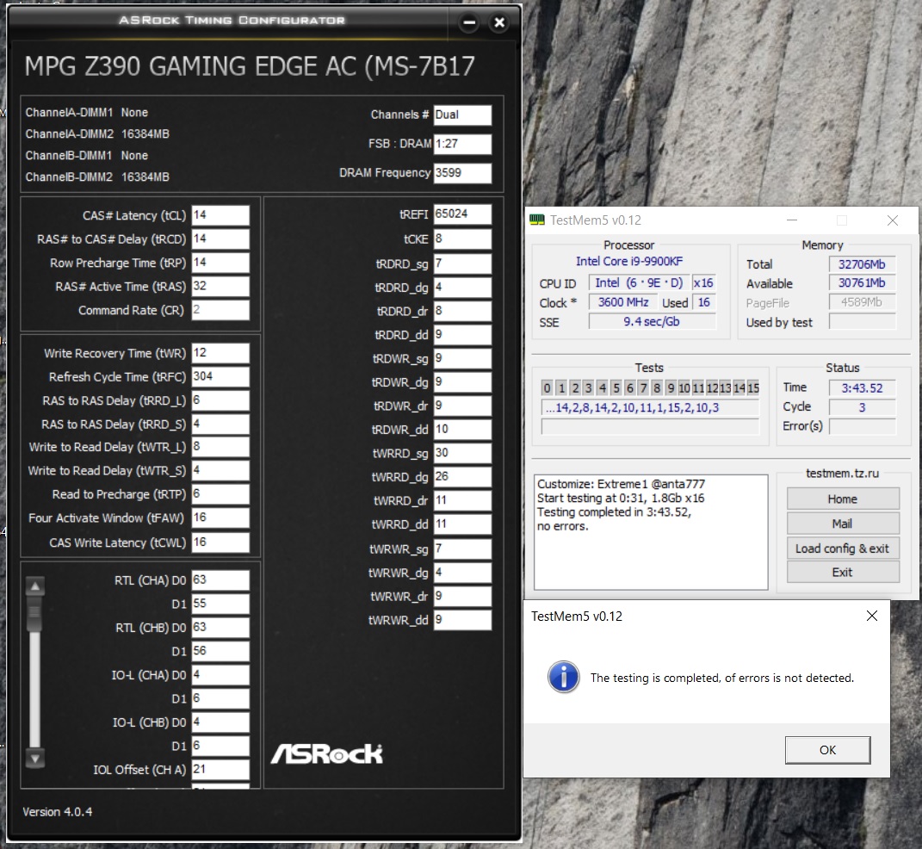Click the Customize: Extreme1 @anta777 log line
The image size is (922, 849).
coord(621,484)
